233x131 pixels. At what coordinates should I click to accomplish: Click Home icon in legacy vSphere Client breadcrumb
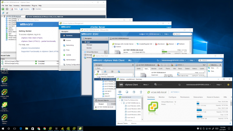tap(12, 9)
